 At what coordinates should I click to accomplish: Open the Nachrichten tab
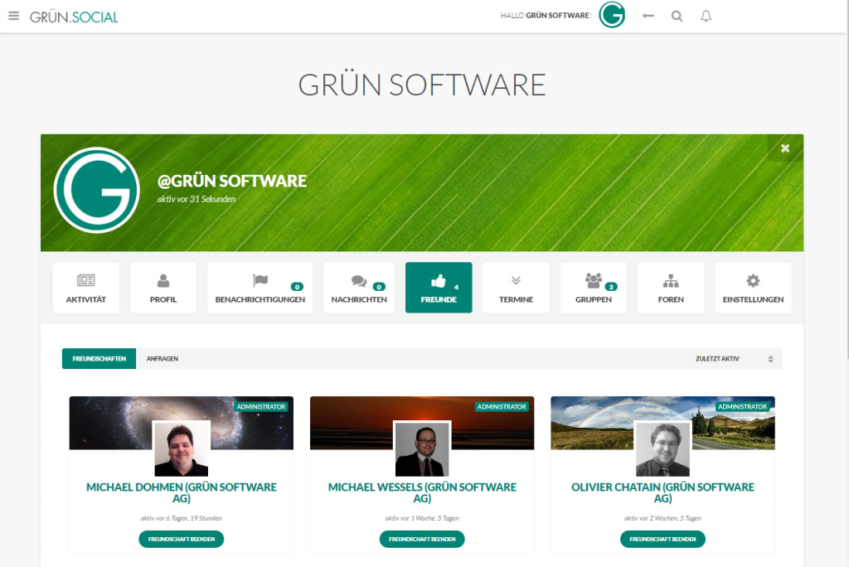point(359,288)
